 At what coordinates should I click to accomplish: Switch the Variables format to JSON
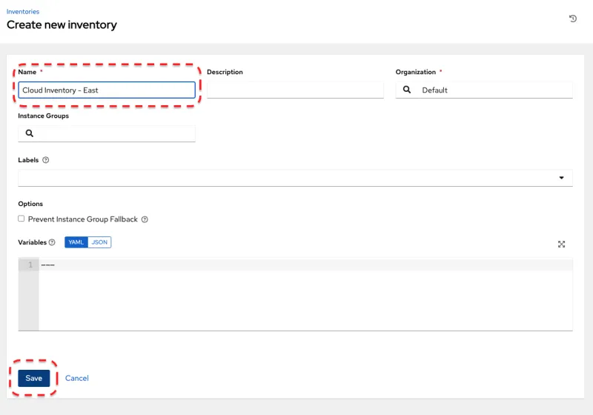[x=99, y=242]
